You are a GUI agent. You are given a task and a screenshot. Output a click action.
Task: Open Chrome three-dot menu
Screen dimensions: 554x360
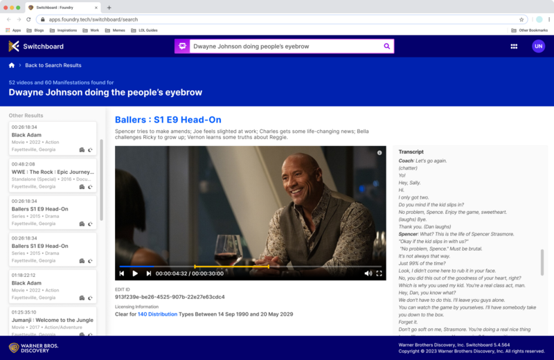[549, 19]
